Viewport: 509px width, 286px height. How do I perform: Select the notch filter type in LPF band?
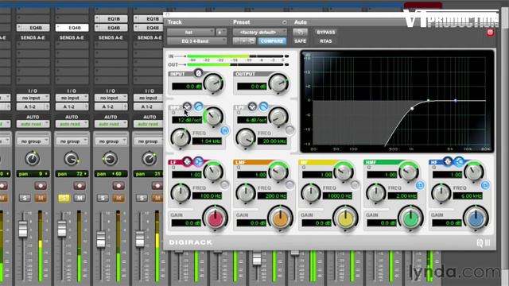point(252,106)
